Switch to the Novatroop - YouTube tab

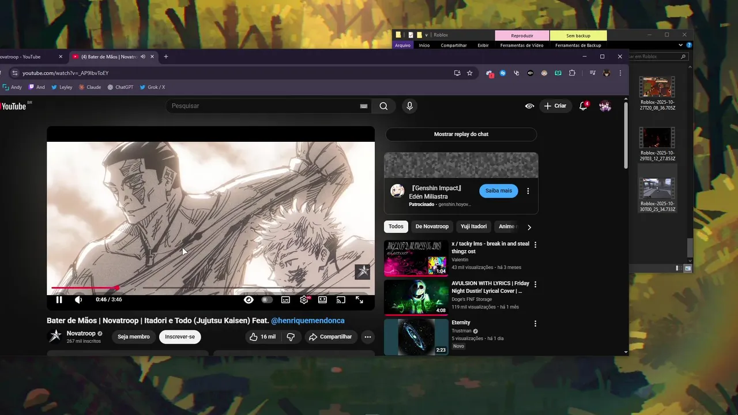click(x=29, y=56)
